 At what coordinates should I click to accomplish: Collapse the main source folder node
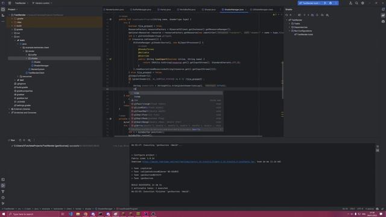tap(15, 40)
